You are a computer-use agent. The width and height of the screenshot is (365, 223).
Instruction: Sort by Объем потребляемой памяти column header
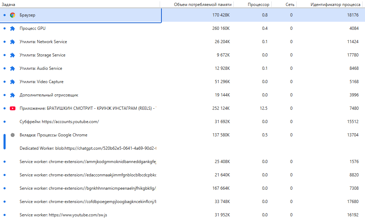click(203, 5)
